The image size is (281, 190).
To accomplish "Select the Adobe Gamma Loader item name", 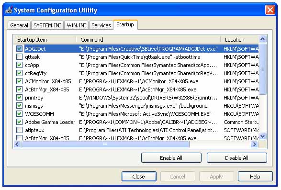I will [x=50, y=122].
